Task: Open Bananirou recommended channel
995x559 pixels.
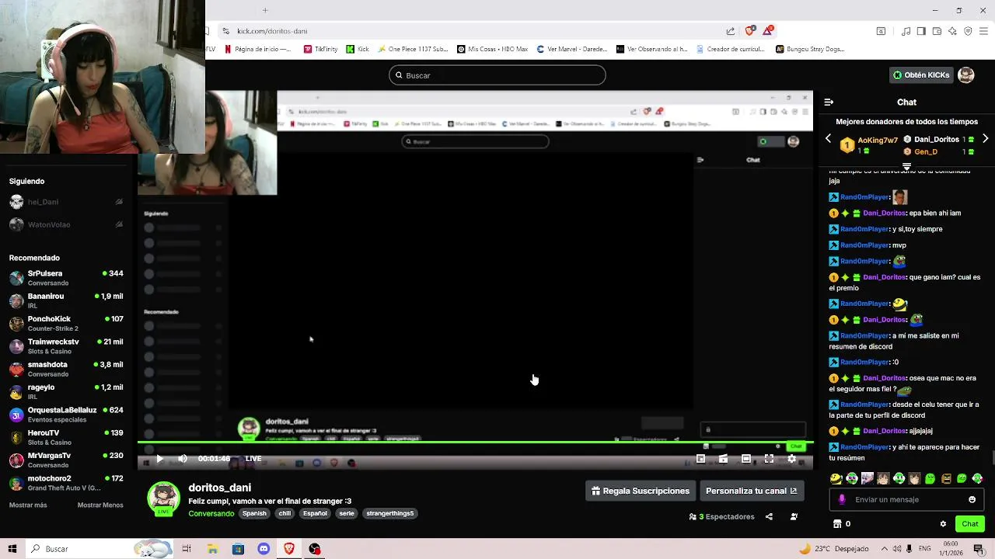Action: 66,300
